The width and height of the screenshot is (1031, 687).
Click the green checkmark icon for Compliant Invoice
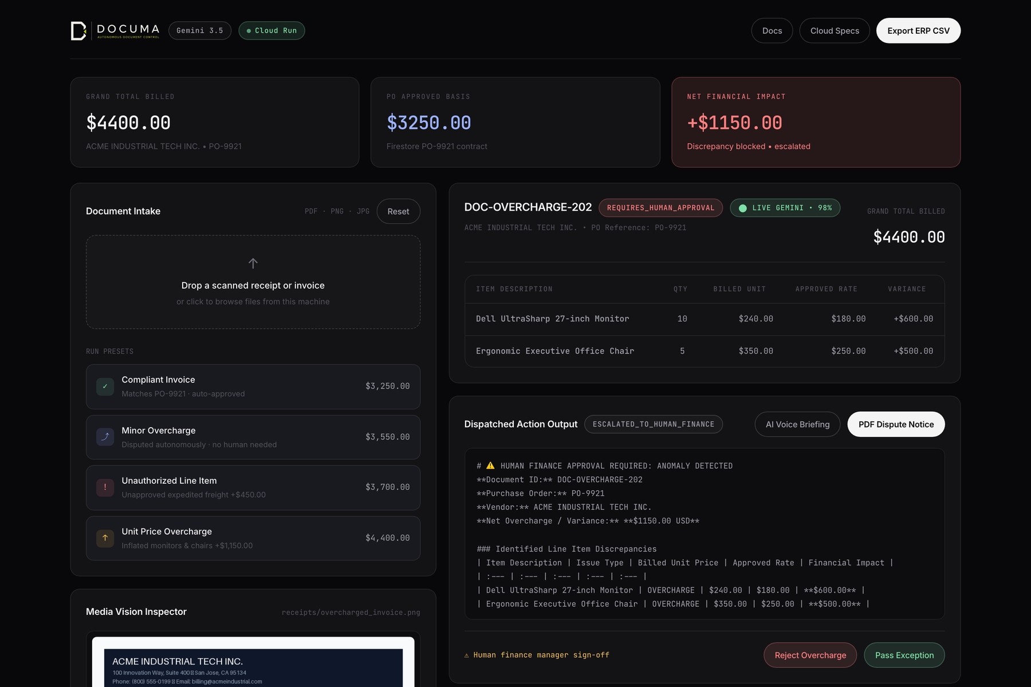(105, 386)
